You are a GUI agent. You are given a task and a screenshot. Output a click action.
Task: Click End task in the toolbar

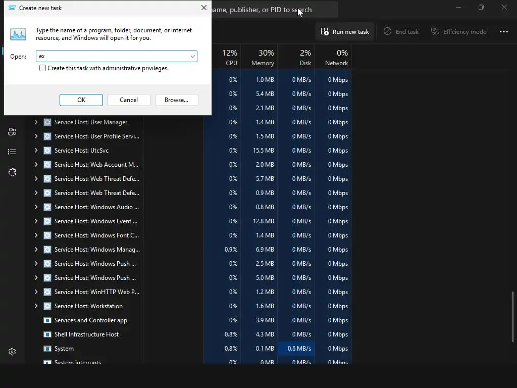click(x=401, y=32)
